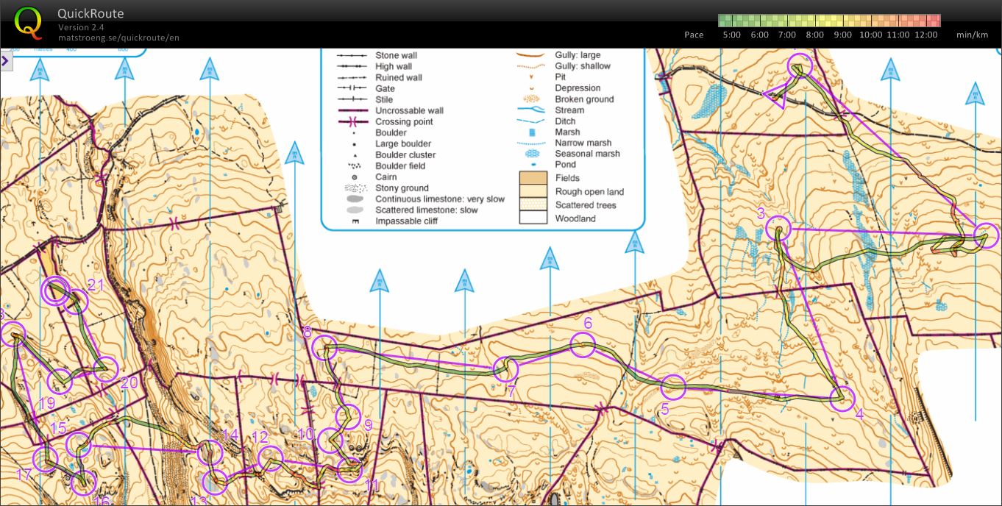Viewport: 1002px width, 506px height.
Task: Click the Uncrossable wall legend entry
Action: point(409,111)
